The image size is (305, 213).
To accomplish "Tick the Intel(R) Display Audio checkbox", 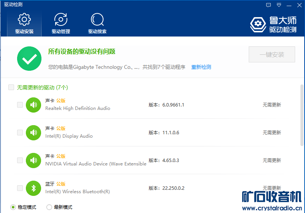I will (x=20, y=133).
